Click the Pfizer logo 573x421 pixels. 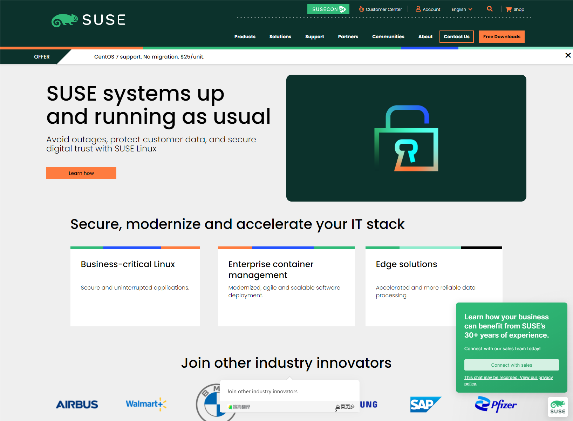click(496, 405)
